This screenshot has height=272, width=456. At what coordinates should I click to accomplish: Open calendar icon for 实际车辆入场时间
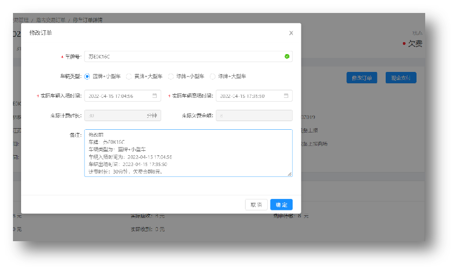(x=154, y=96)
